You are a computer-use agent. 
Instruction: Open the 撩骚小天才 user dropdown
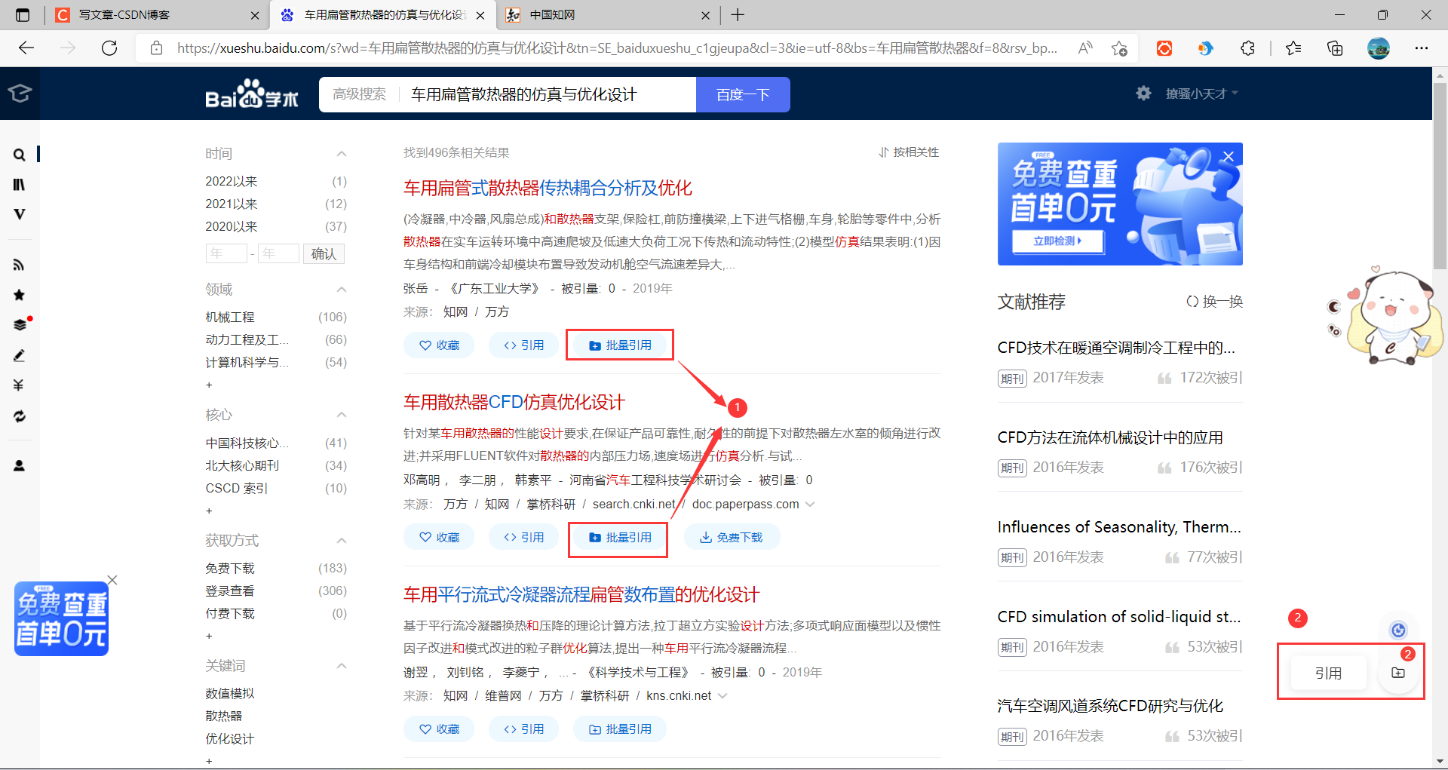[x=1201, y=94]
